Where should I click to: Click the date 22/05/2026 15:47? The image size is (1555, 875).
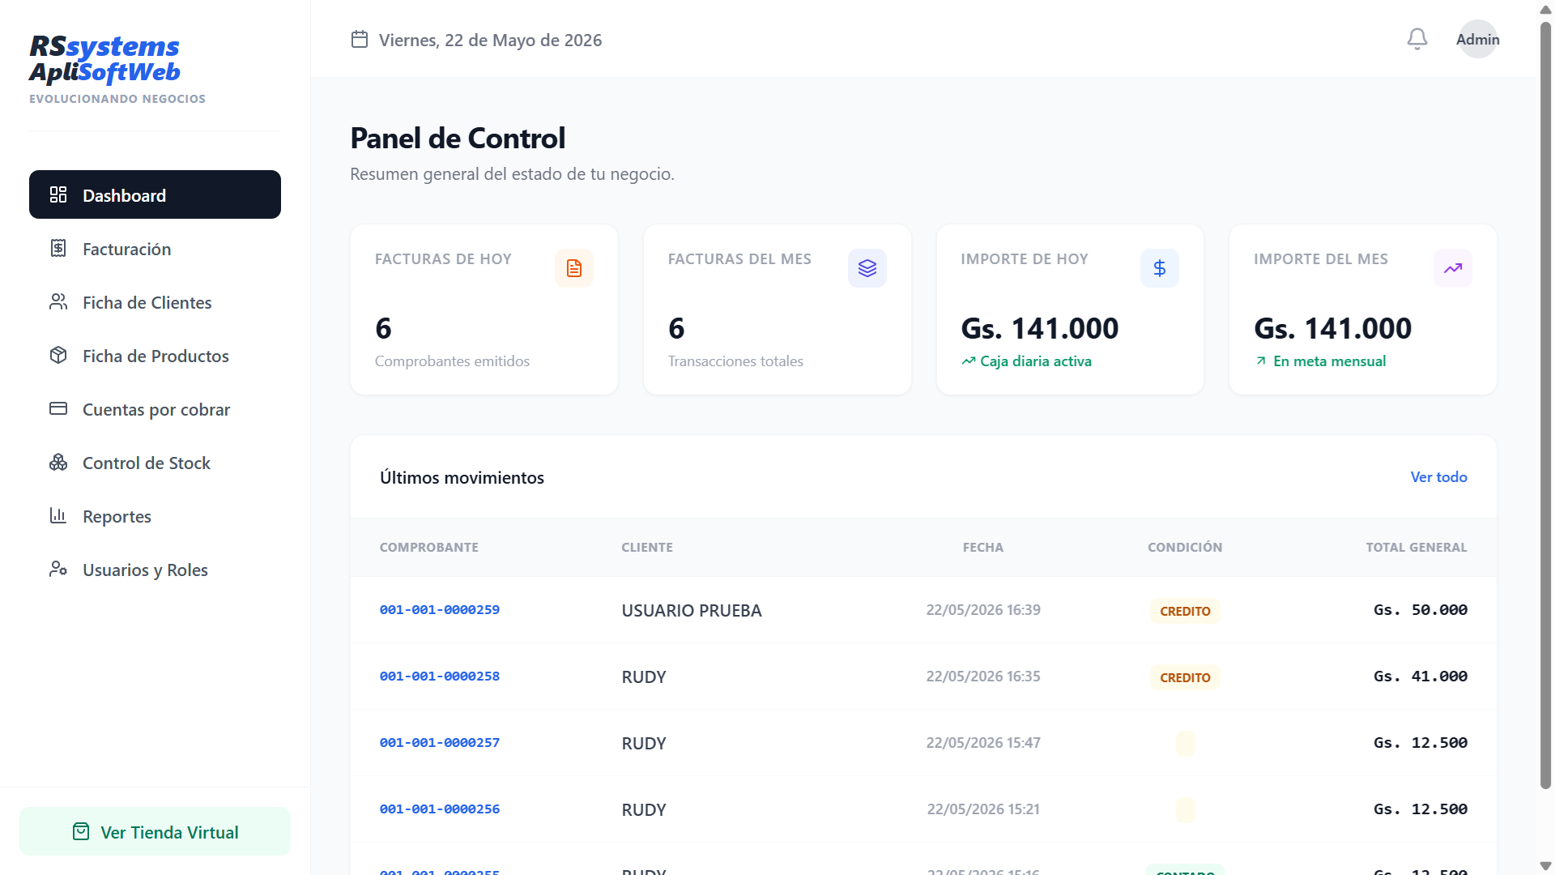pyautogui.click(x=983, y=742)
